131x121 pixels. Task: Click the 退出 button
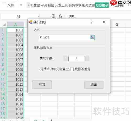tap(94, 85)
